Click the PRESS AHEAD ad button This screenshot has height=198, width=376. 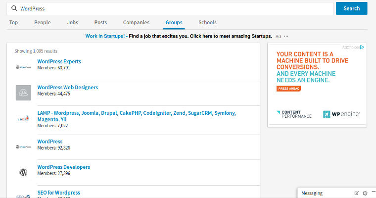(x=289, y=89)
